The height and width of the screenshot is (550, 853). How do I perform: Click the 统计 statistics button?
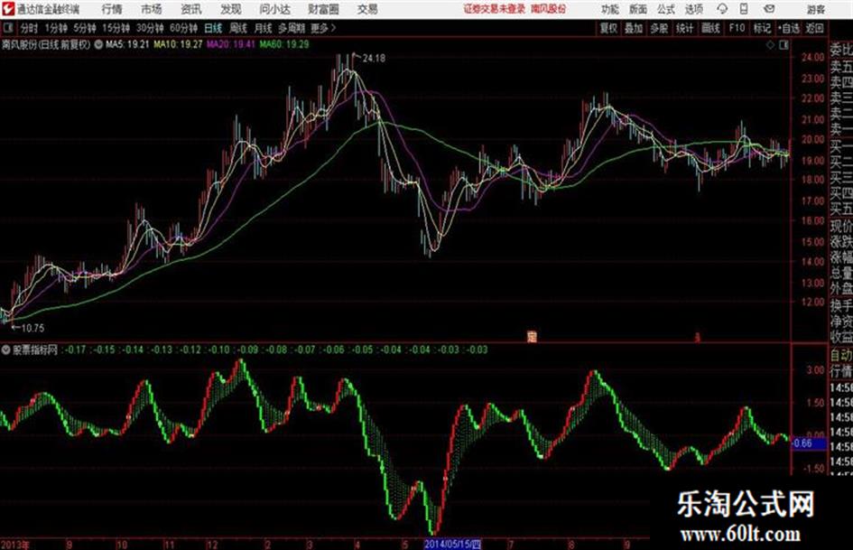click(684, 28)
